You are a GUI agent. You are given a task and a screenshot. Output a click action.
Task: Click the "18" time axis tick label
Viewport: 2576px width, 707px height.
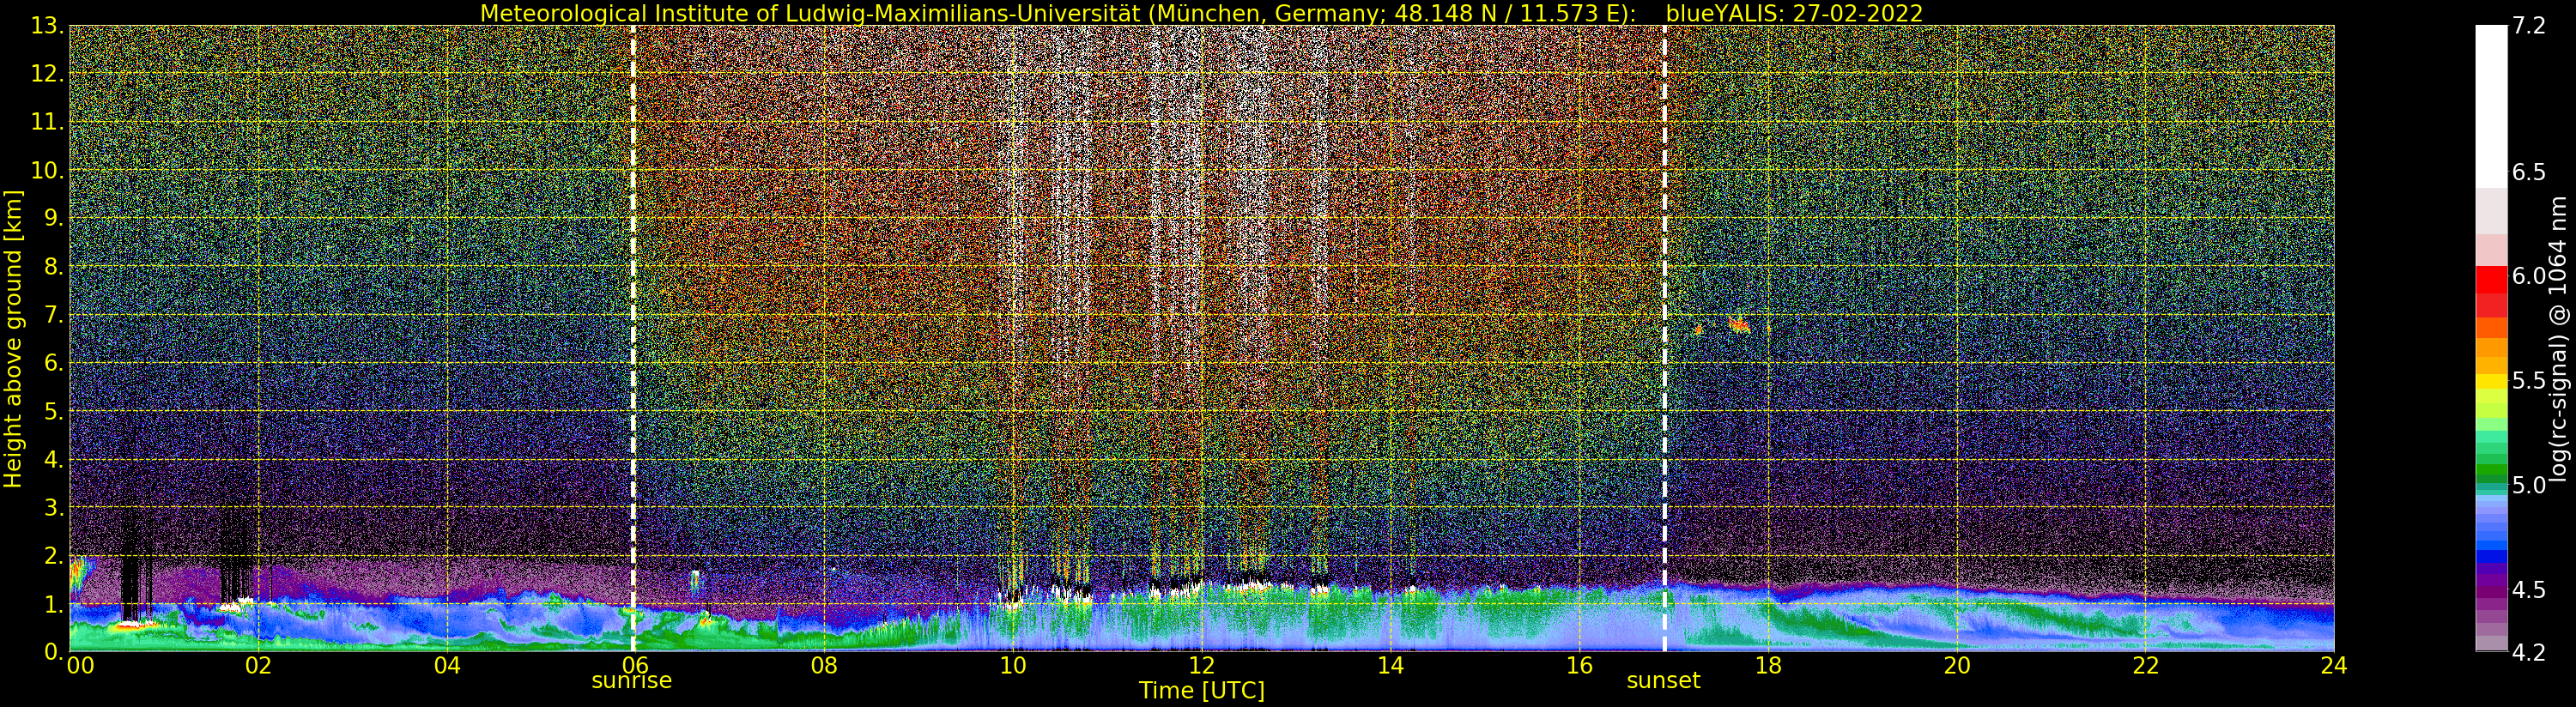1768,666
